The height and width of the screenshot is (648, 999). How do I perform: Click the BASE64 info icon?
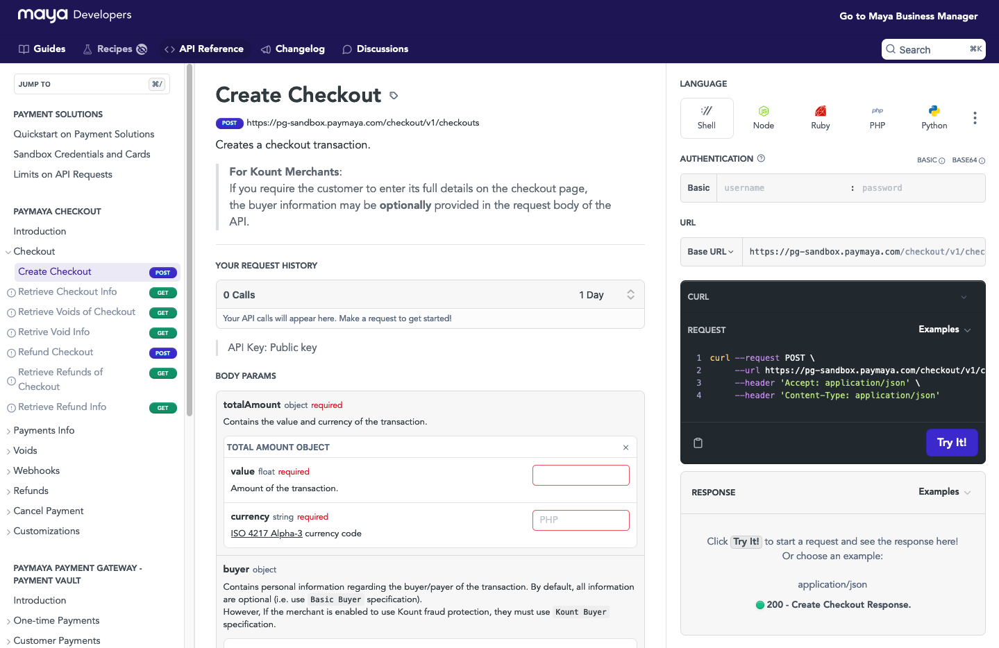pyautogui.click(x=982, y=161)
